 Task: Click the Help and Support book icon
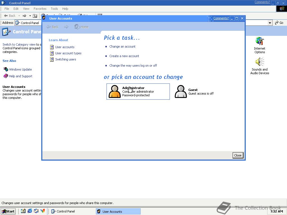tap(6, 76)
